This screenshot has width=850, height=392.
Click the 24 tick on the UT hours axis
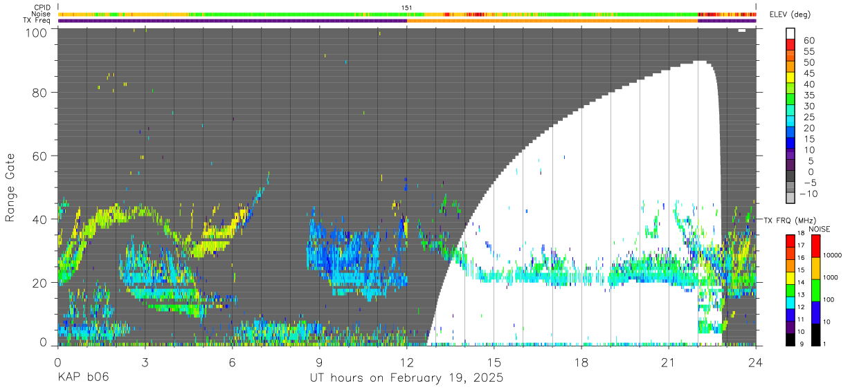pos(756,362)
